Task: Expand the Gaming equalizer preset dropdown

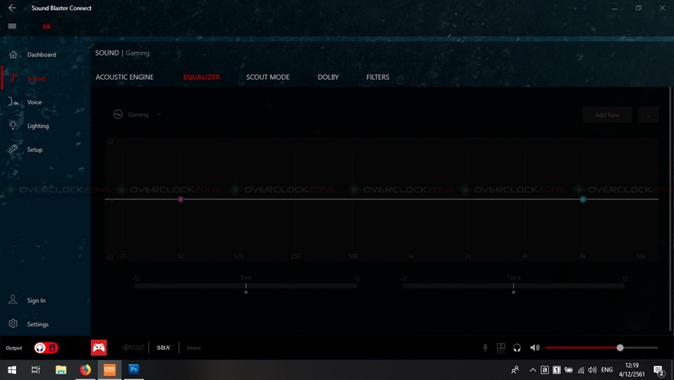Action: pos(158,114)
